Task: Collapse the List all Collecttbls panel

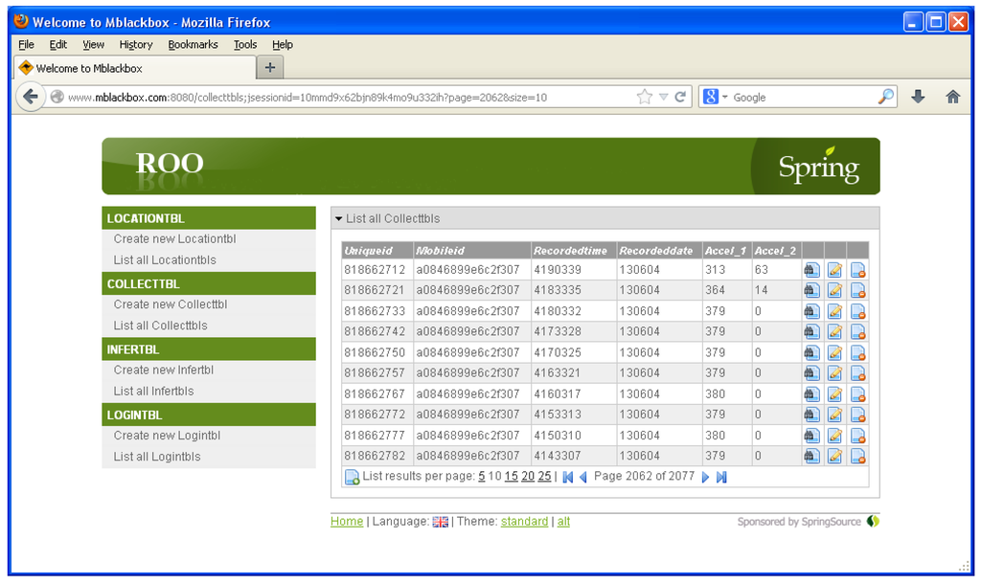Action: [339, 219]
